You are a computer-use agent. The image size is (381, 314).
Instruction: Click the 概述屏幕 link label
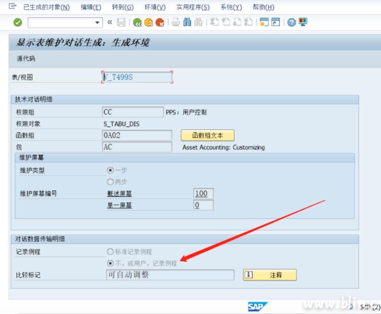[x=119, y=194]
